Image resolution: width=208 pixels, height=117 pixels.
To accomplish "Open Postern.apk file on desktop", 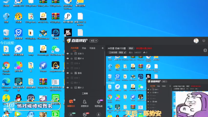I will [43, 50].
